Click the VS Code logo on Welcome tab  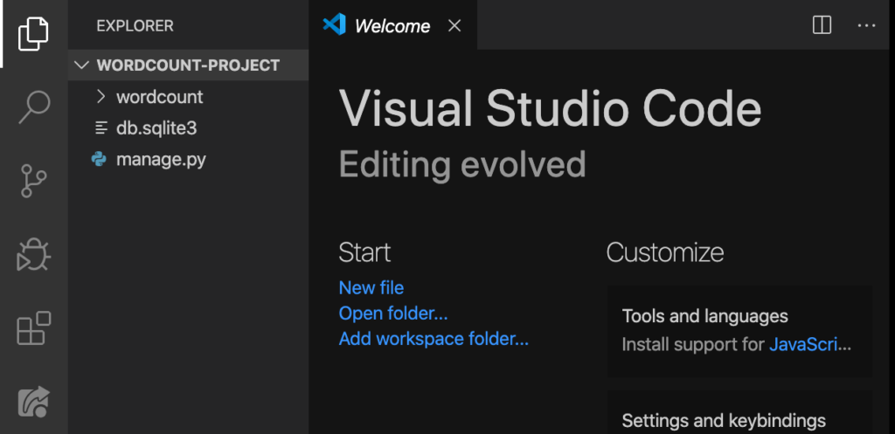click(x=335, y=25)
